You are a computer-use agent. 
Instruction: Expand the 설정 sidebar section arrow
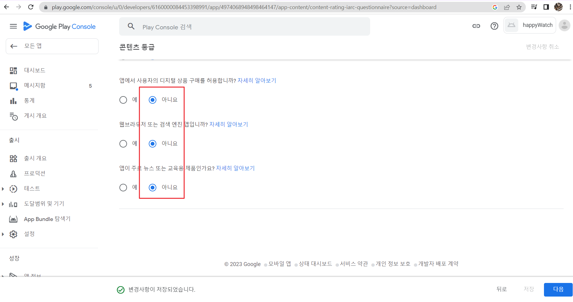3,234
